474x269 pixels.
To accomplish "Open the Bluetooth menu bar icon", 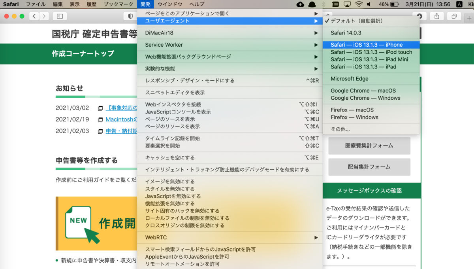I will [x=324, y=4].
